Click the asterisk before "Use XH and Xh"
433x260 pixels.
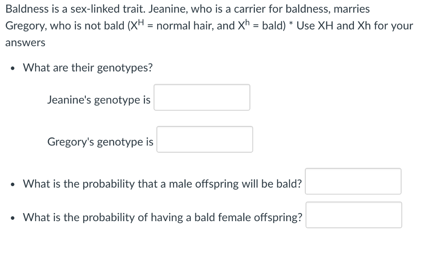pos(291,24)
